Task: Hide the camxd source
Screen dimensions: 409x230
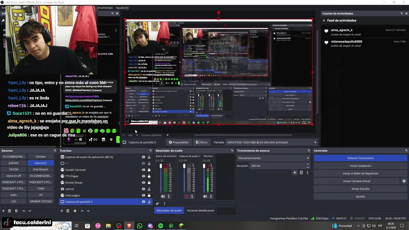Action: tap(143, 189)
